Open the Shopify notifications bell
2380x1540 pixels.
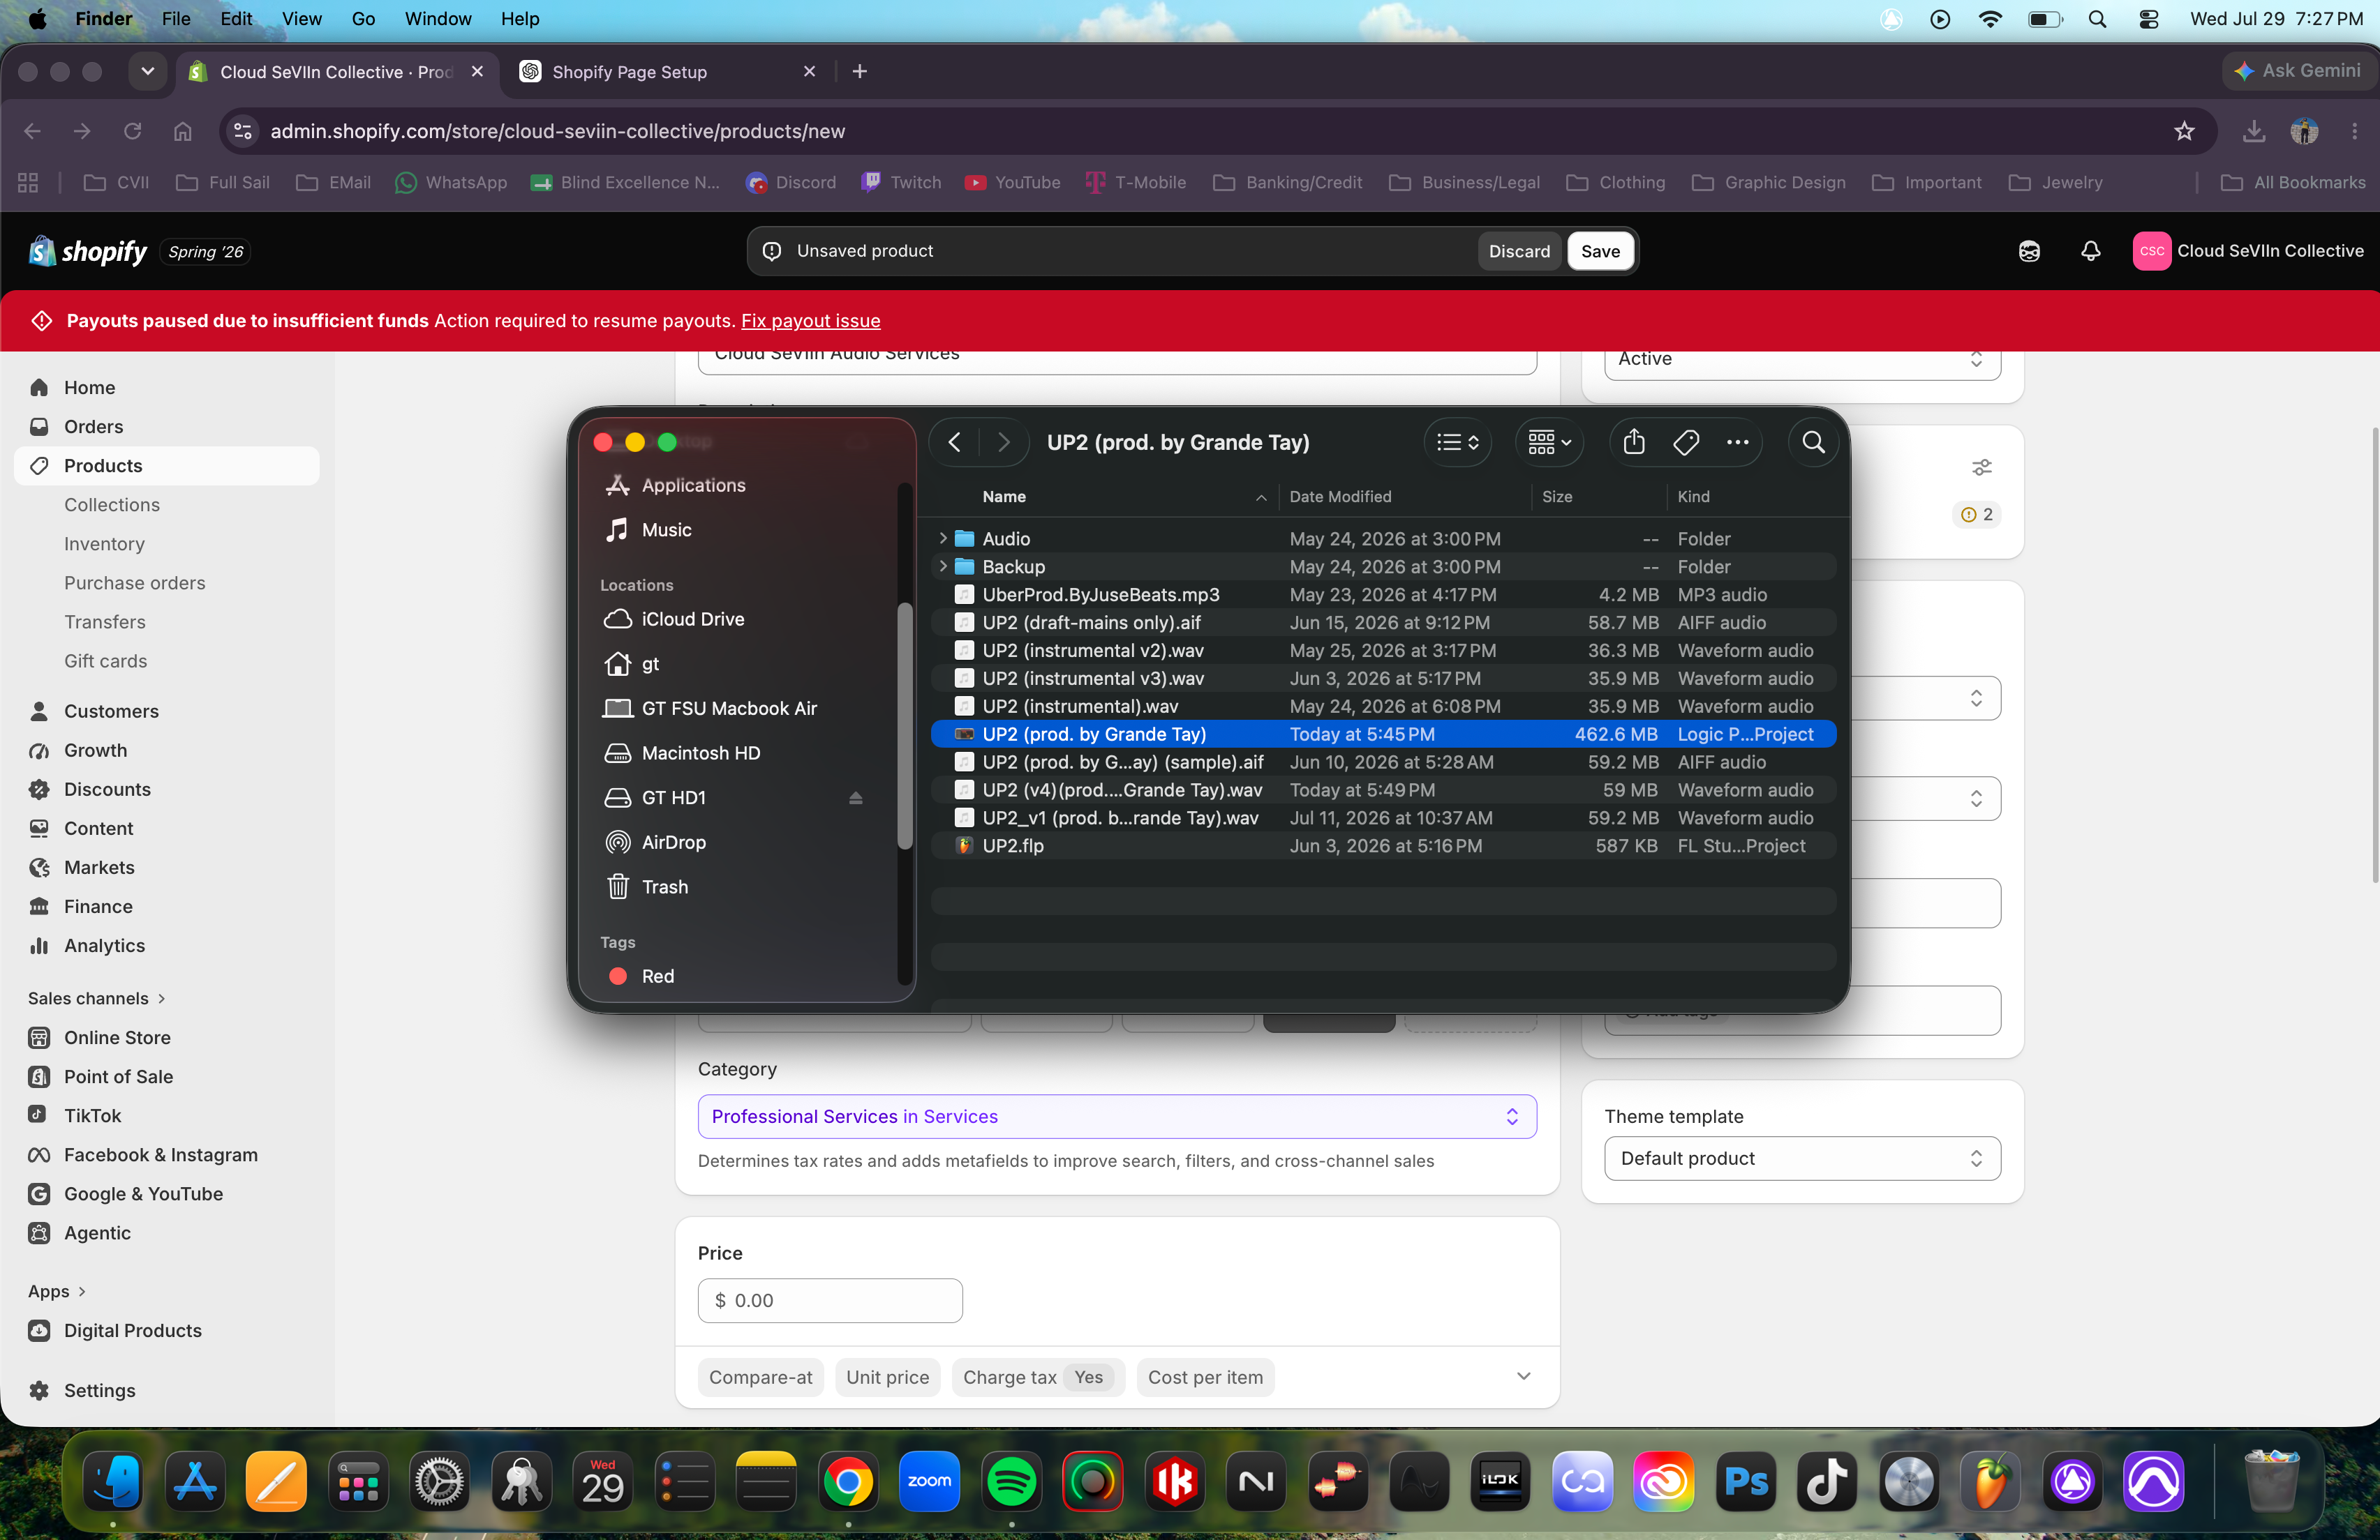pos(2090,251)
